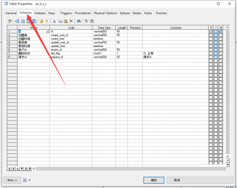The width and height of the screenshot is (237, 188).
Task: Check Mandatory box for request_id row
Action: coord(220,57)
